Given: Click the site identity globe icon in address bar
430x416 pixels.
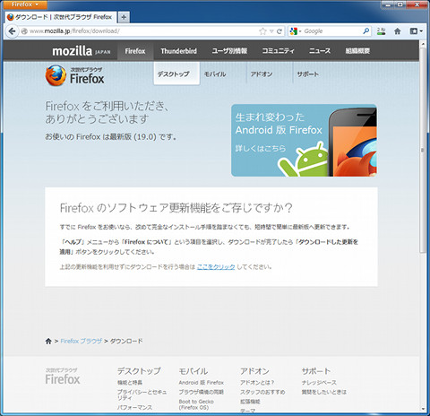Looking at the screenshot, I should click(x=24, y=31).
